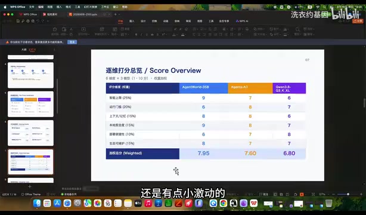Open the 设计 ribbon tab

(143, 21)
